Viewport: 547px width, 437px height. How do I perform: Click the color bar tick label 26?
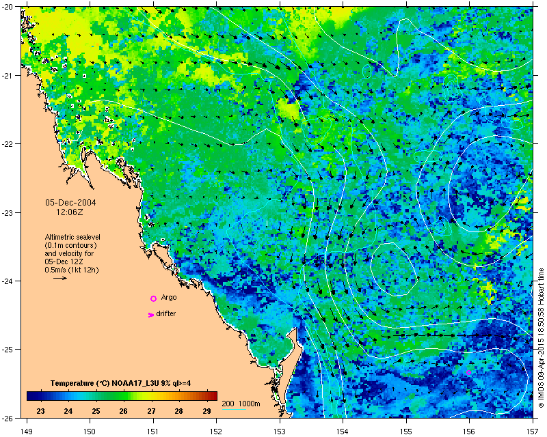(123, 411)
